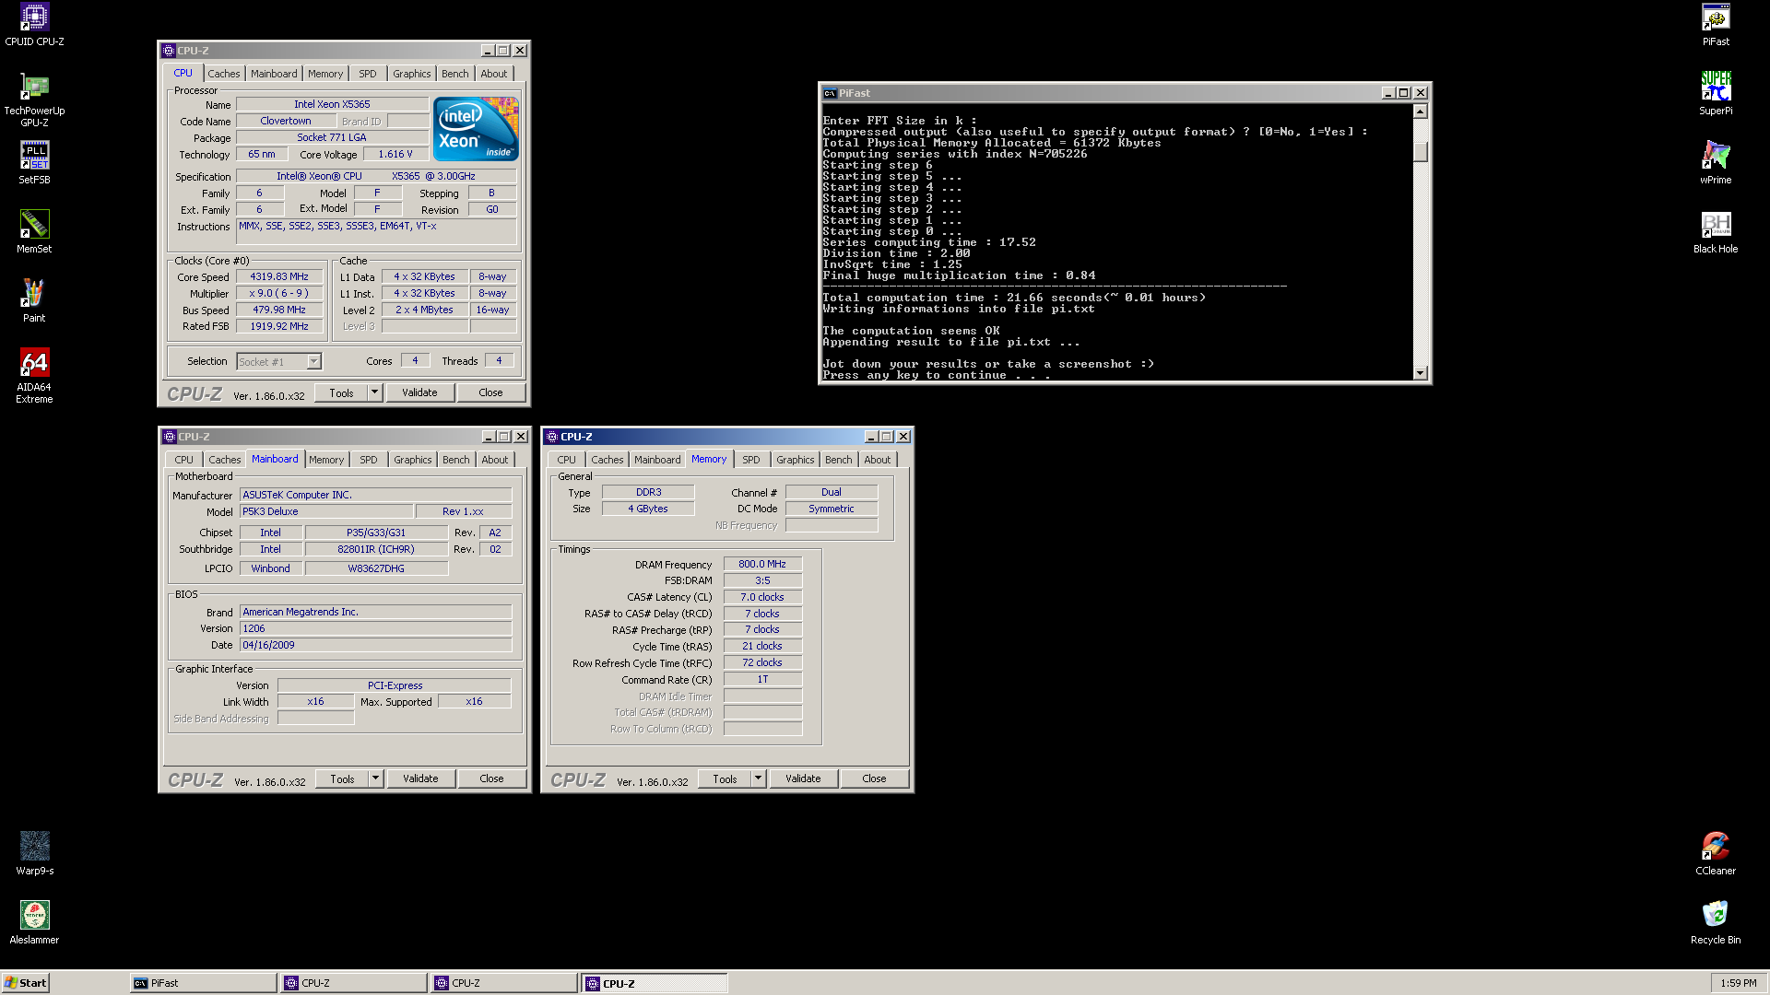Click Mainboard CPU-Z window title icon

point(170,437)
